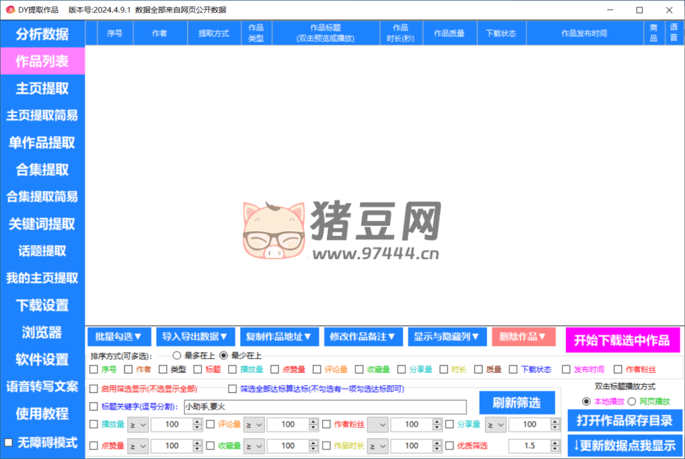Tick the 序号 sort checkbox

94,369
